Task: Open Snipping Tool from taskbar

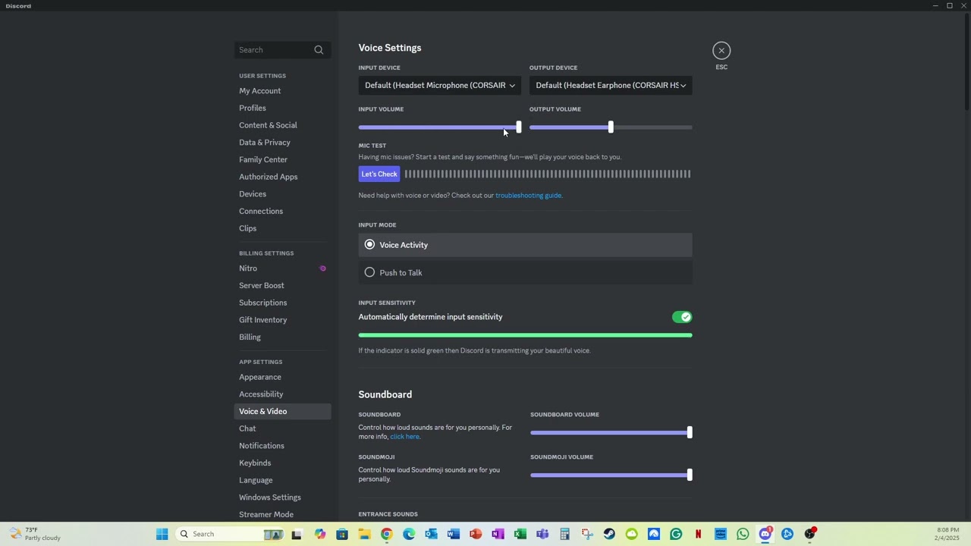Action: tap(587, 534)
